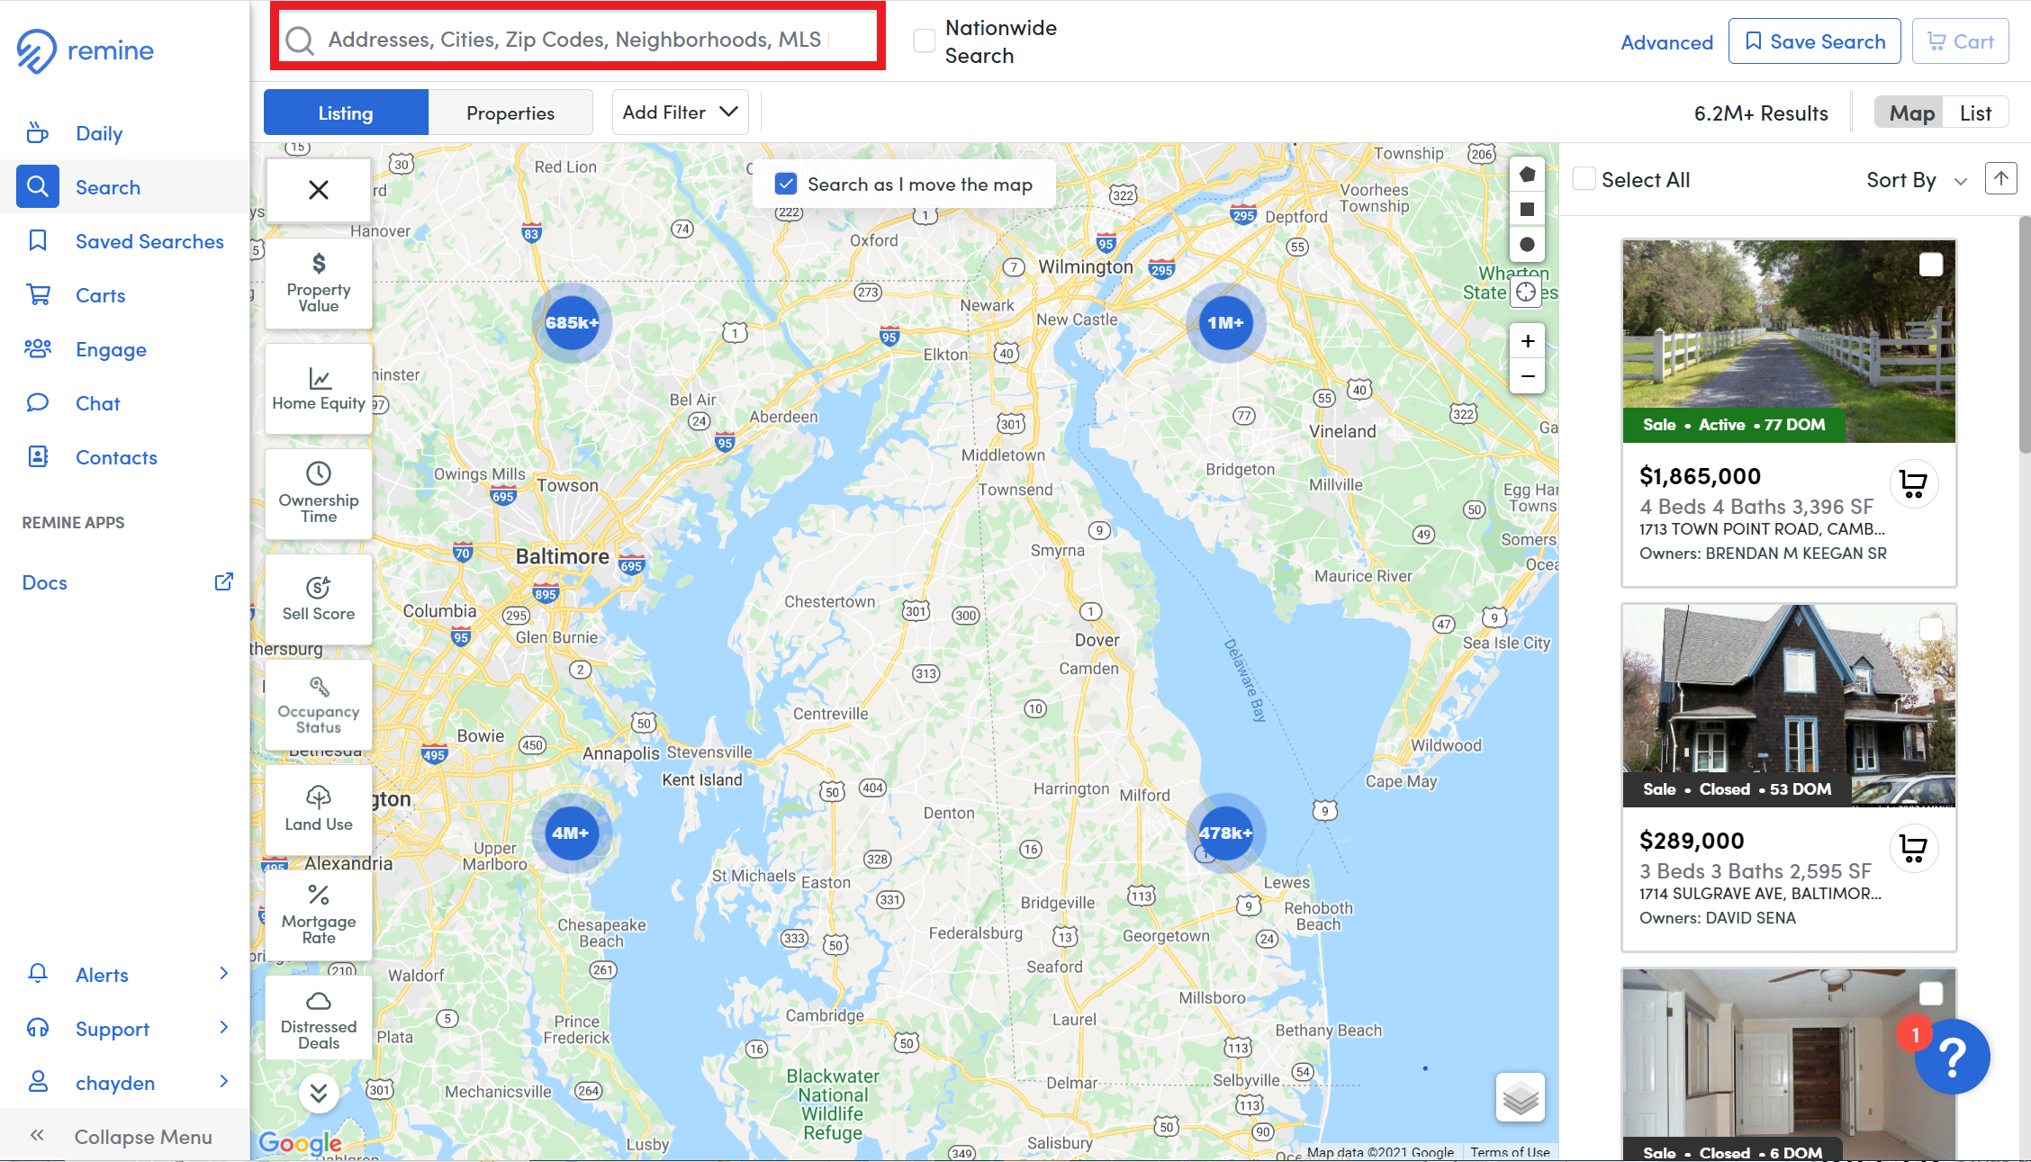Open the map layers button
2031x1162 pixels.
[x=1521, y=1098]
